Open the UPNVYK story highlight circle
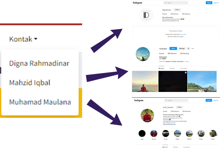Screen dimensions: 220x149 pos(189,134)
